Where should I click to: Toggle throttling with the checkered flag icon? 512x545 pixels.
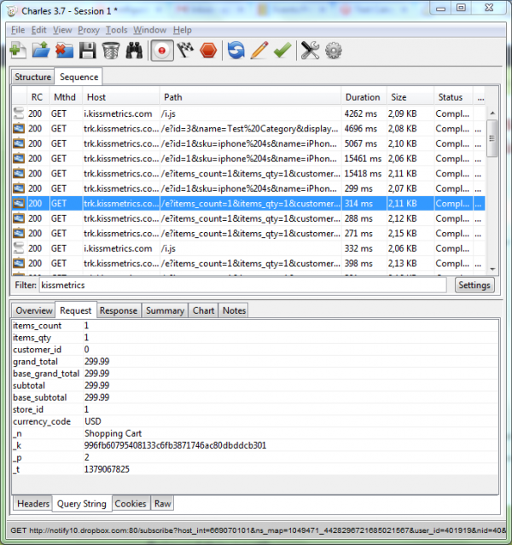click(x=185, y=50)
